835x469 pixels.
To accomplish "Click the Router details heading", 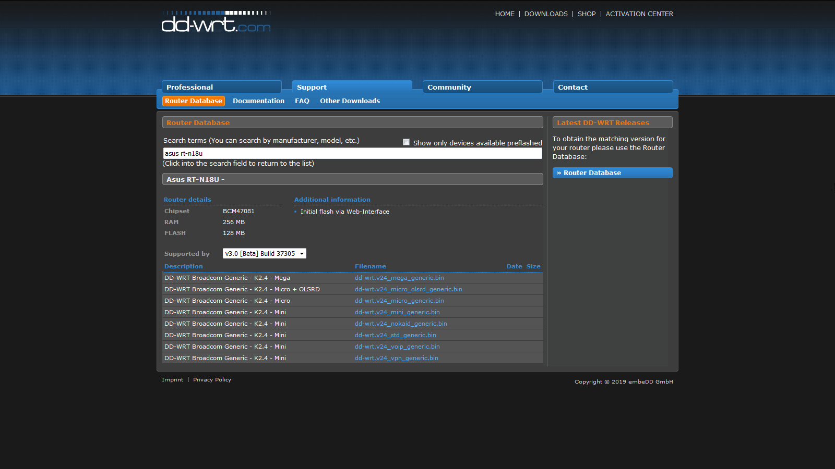I will click(187, 200).
